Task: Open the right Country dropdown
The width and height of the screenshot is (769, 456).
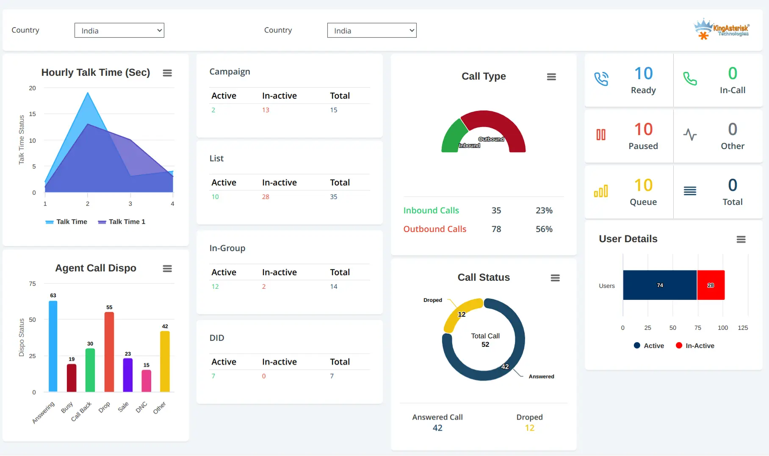Action: pos(371,30)
